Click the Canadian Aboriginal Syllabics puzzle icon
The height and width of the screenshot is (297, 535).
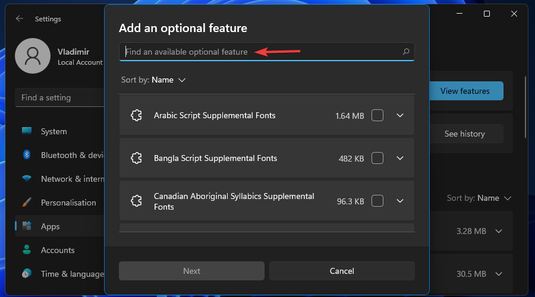coord(136,201)
